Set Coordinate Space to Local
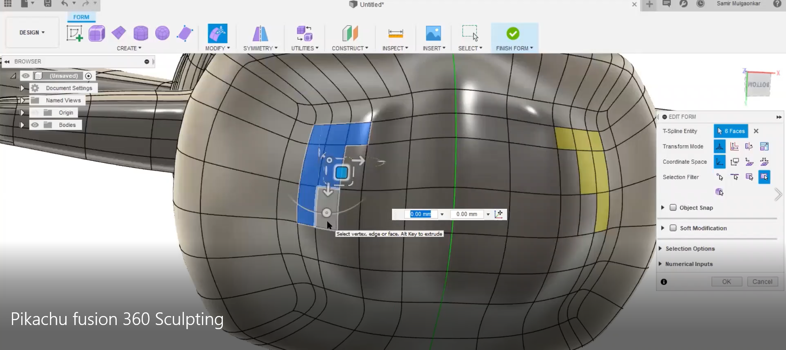Image resolution: width=786 pixels, height=350 pixels. point(749,162)
